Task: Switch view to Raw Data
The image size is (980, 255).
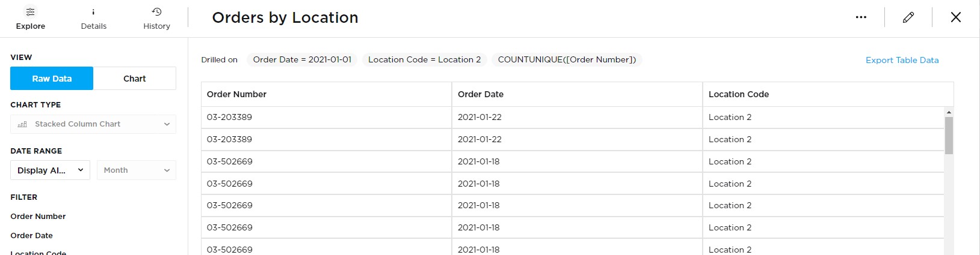Action: tap(52, 79)
